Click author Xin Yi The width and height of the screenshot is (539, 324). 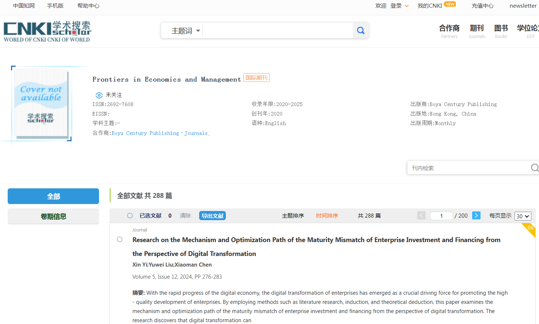[140, 265]
